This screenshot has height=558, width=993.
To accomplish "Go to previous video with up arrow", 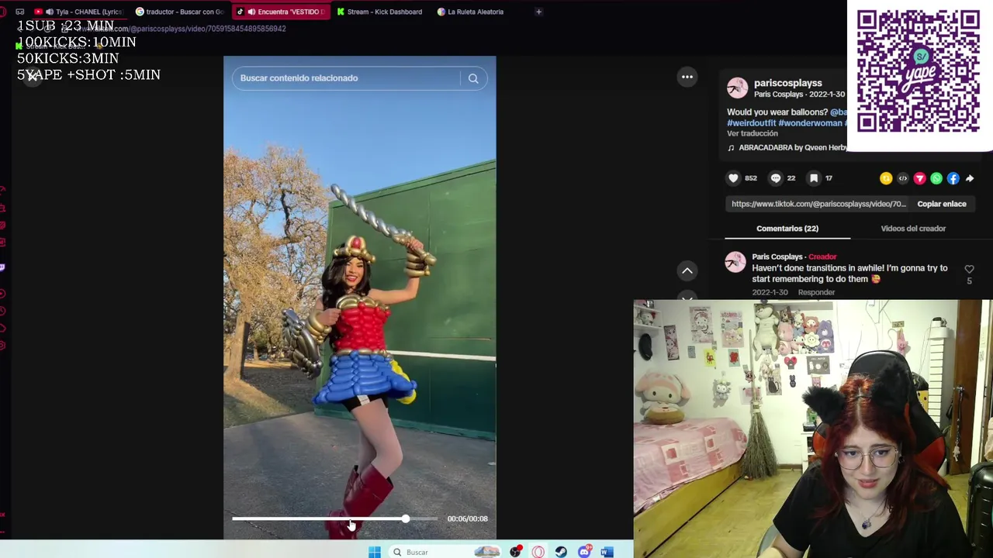I will coord(687,270).
